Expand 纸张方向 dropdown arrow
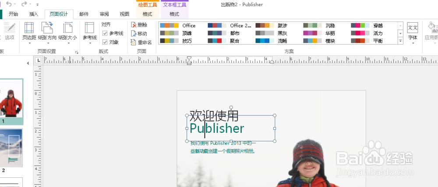Viewport: 438px width, 187px height. tap(47, 43)
